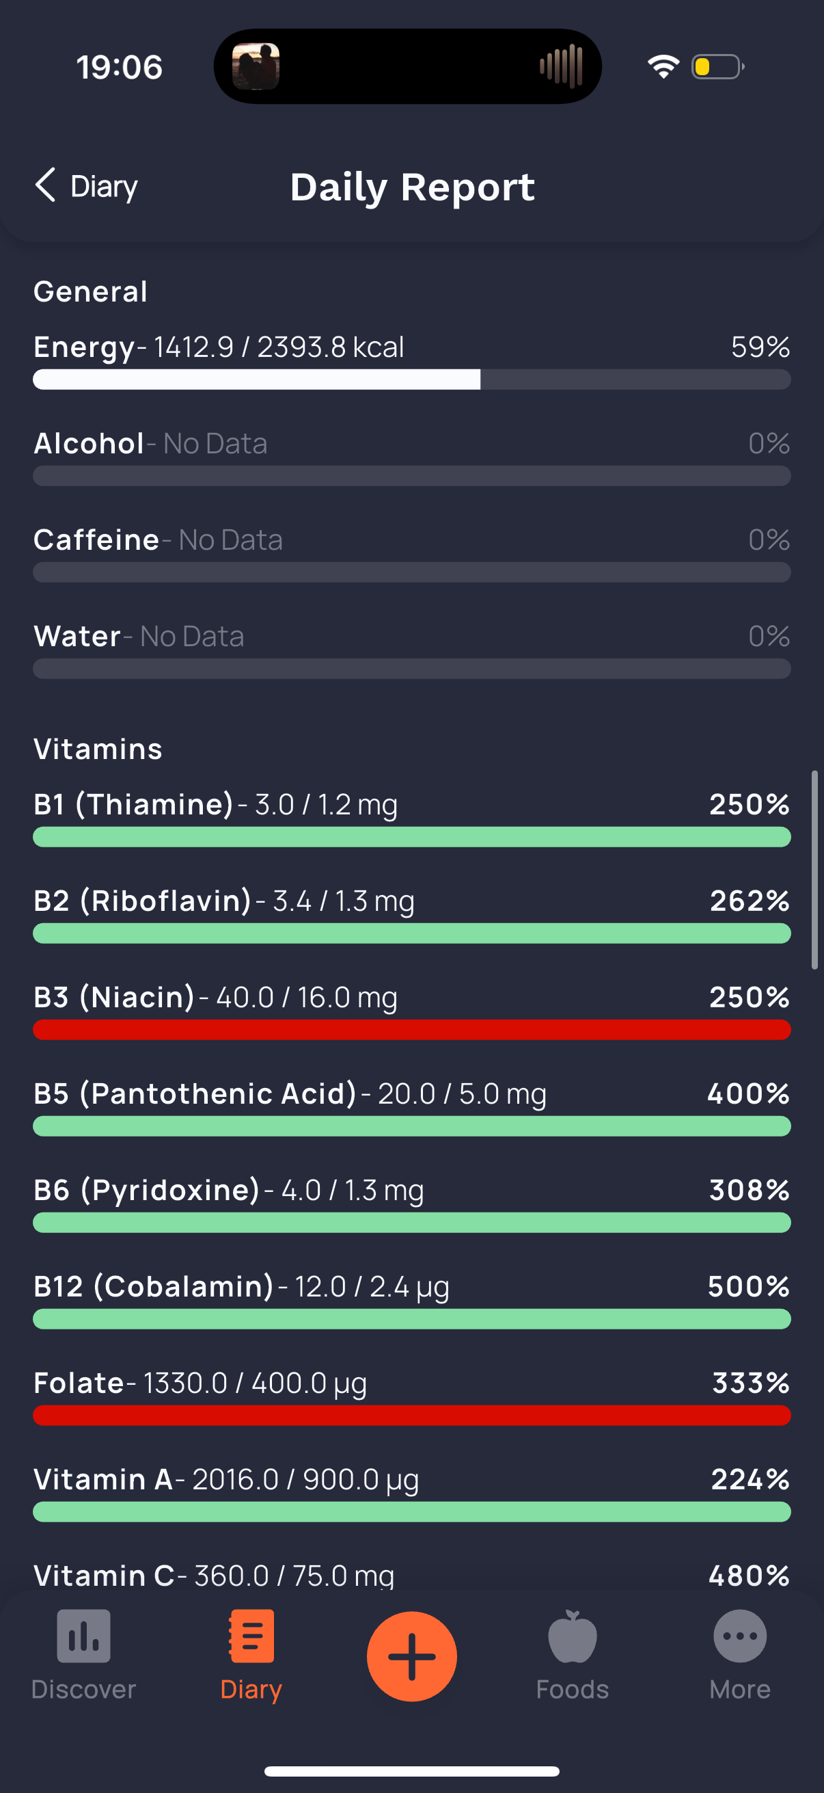
Task: Open the Discover bar chart icon
Action: (83, 1636)
